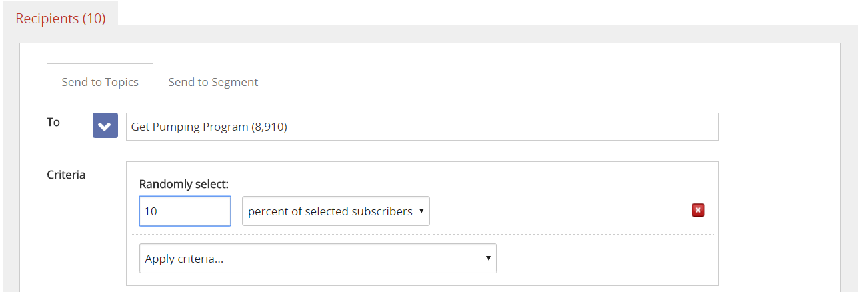The height and width of the screenshot is (292, 865).
Task: Click the arrow on Apply criteria... dropdown
Action: pyautogui.click(x=488, y=259)
